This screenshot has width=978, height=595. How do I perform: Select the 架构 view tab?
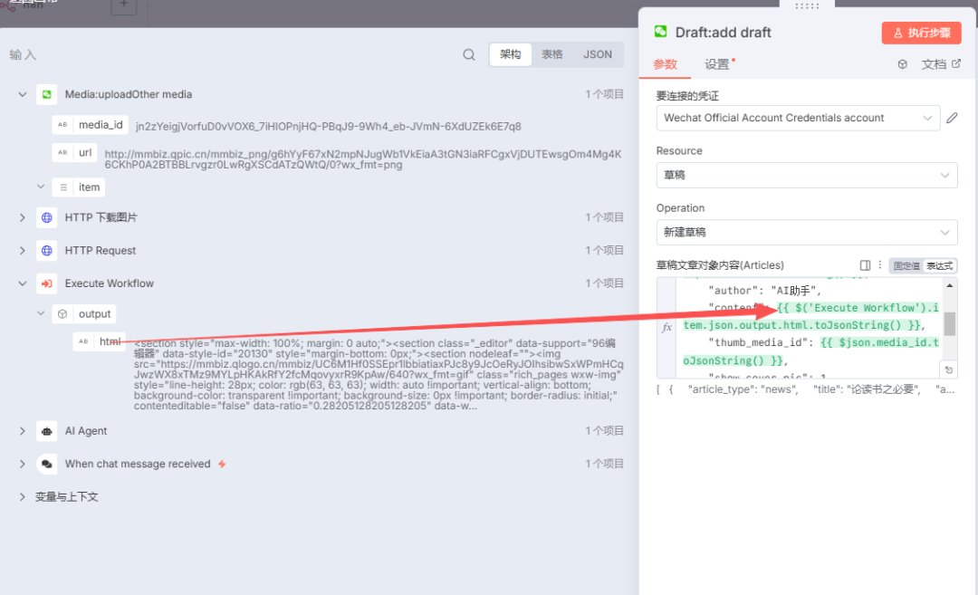(x=510, y=55)
